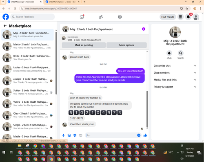The height and width of the screenshot is (162, 204).
Task: Record a voice clip with microphone icon
Action: tap(63, 135)
